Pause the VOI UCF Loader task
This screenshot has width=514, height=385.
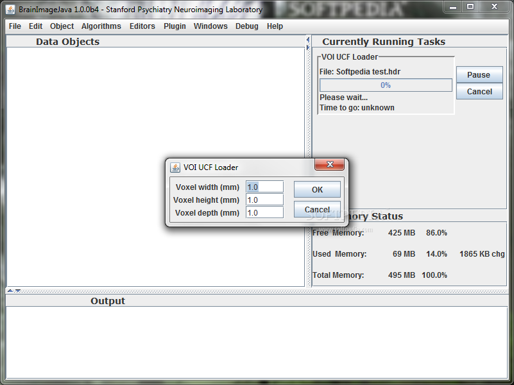(x=479, y=74)
